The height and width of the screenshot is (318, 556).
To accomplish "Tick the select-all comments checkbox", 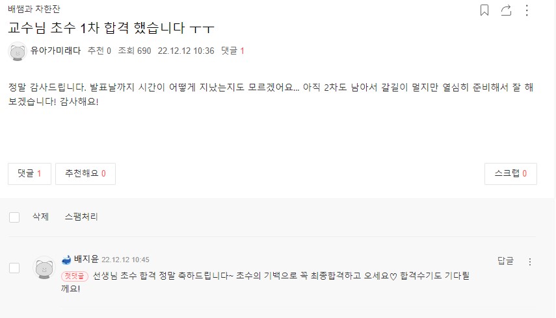I will coord(14,217).
